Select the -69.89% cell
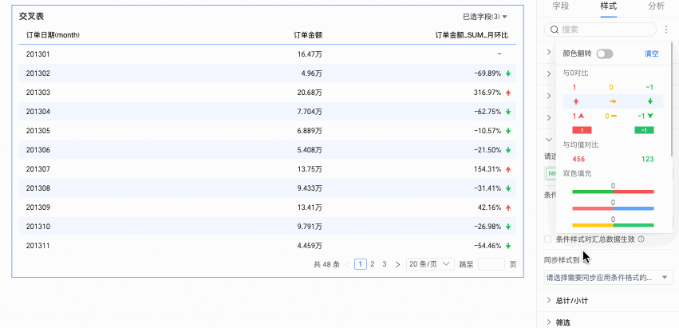 (x=488, y=73)
